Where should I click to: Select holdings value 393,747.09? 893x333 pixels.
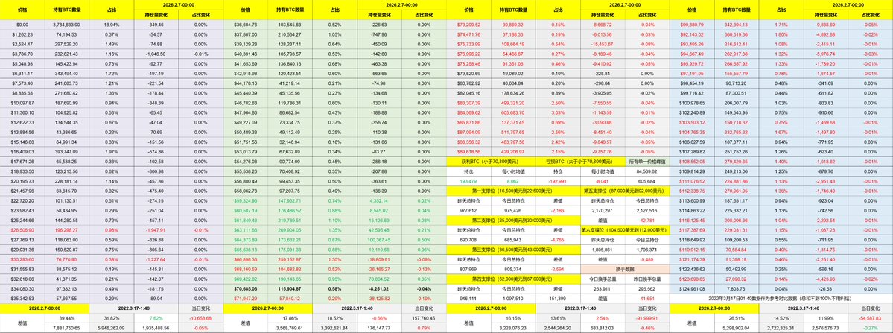point(66,152)
